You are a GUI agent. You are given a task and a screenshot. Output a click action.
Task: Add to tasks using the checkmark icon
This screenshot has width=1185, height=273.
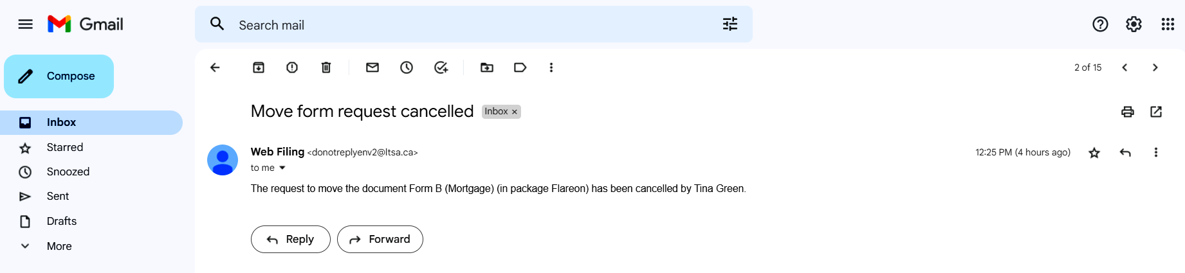441,67
